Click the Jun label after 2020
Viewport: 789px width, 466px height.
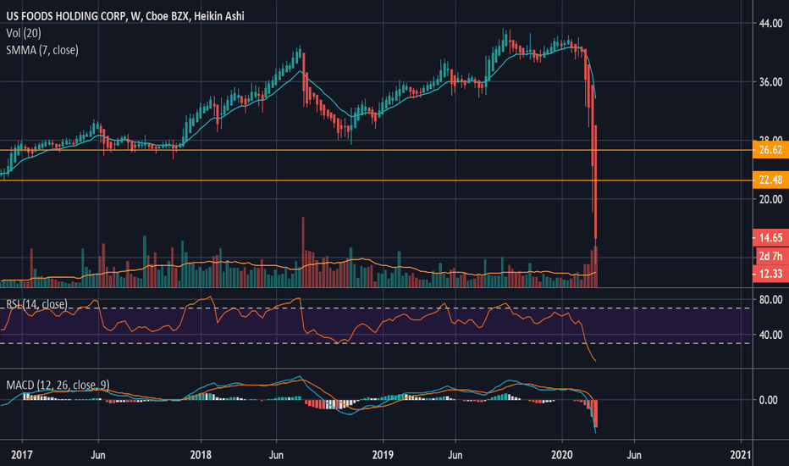coord(634,455)
